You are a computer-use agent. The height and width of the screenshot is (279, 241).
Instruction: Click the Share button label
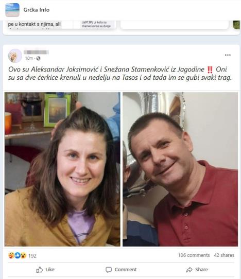[x=201, y=270]
